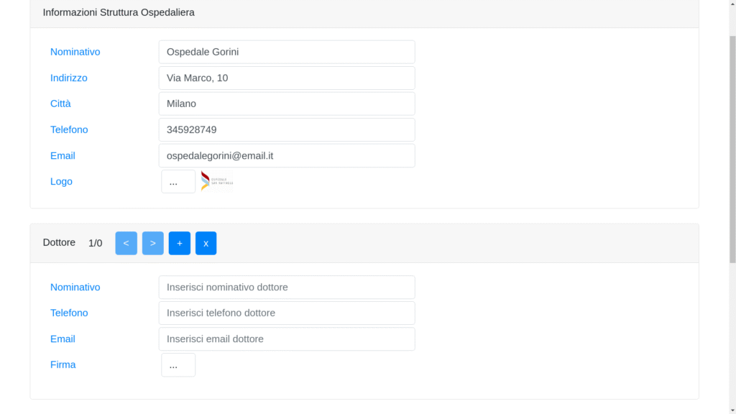Click the Indirizzo field with Via Marco

(286, 78)
